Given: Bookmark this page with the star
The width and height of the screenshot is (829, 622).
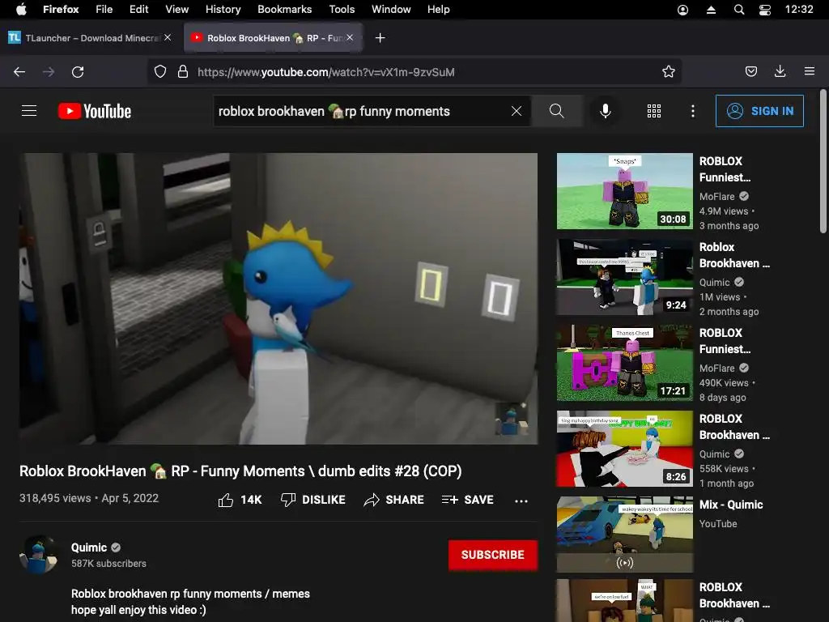Looking at the screenshot, I should pyautogui.click(x=668, y=72).
